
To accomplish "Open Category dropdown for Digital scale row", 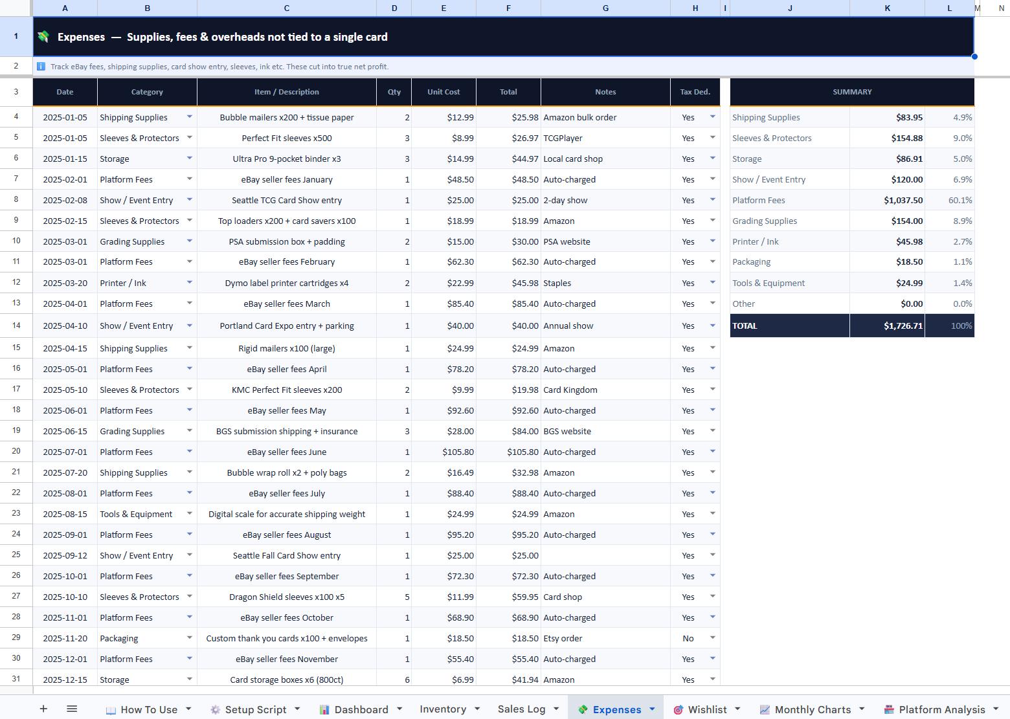I will pyautogui.click(x=190, y=513).
